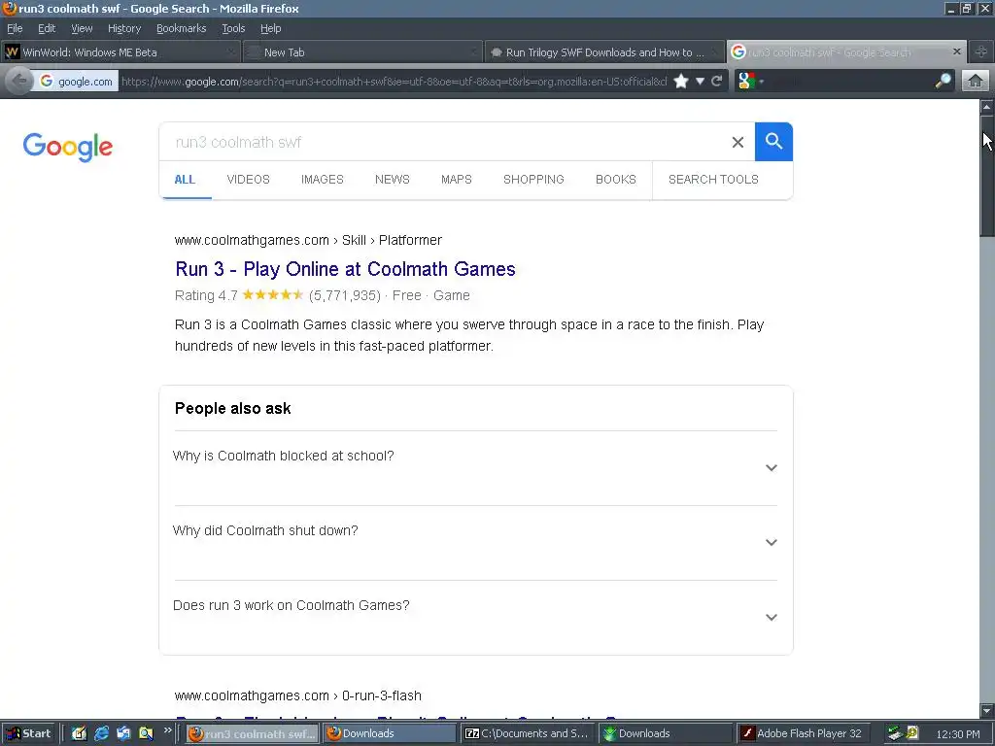Click the back arrow navigation button
This screenshot has height=746, width=995.
point(19,82)
